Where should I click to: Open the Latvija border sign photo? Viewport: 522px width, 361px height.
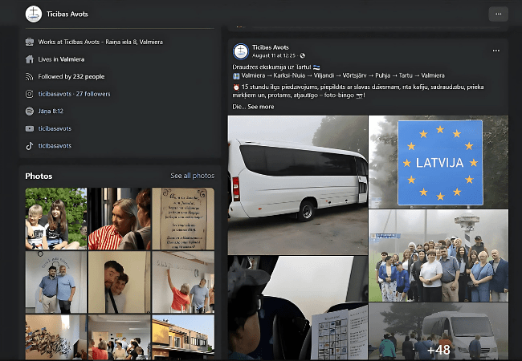point(438,161)
